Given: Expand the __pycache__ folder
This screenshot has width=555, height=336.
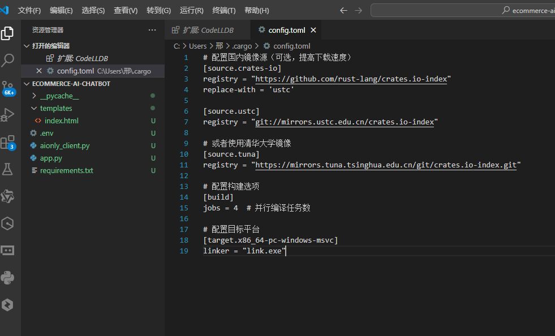Looking at the screenshot, I should [59, 96].
